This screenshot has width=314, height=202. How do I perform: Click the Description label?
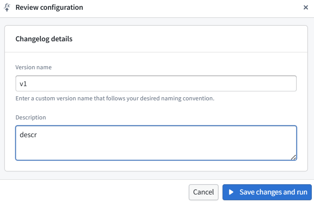click(x=31, y=117)
